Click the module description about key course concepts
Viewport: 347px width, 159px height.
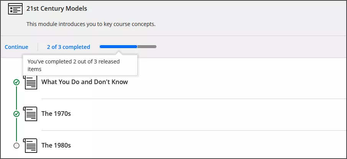point(91,24)
